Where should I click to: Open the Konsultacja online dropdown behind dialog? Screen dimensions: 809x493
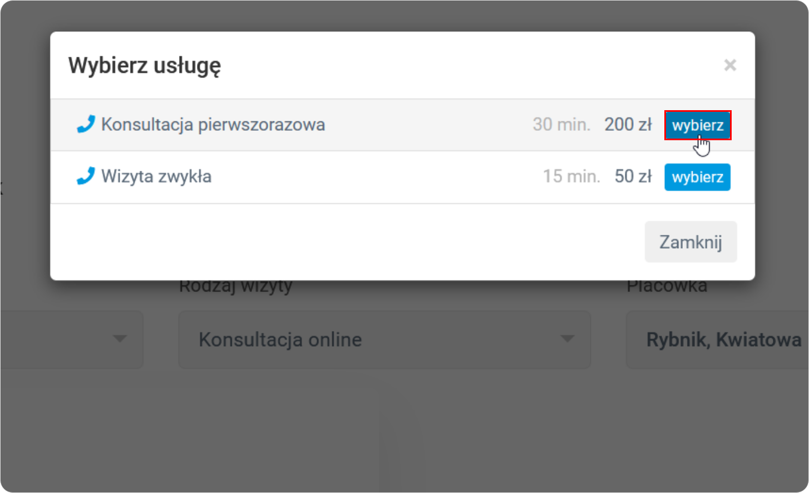(384, 339)
